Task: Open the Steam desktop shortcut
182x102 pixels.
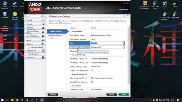Action: point(15,5)
